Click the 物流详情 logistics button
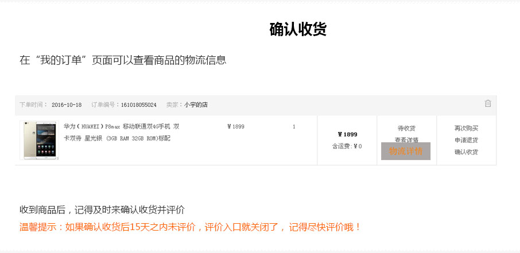This screenshot has height=253, width=520. [406, 151]
